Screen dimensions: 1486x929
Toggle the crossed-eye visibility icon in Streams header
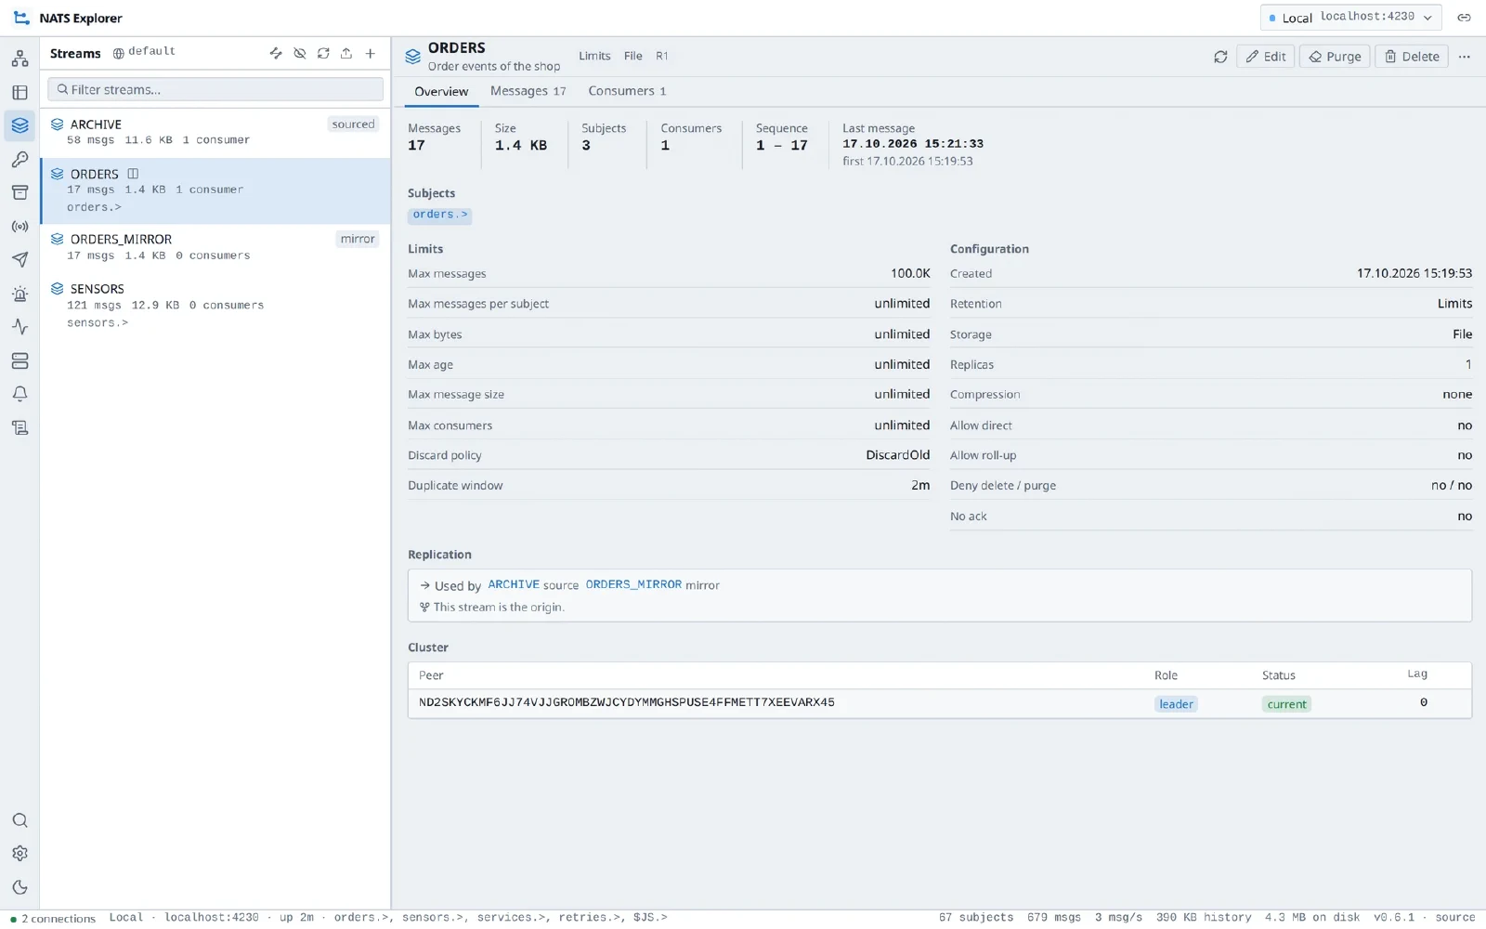pyautogui.click(x=299, y=54)
